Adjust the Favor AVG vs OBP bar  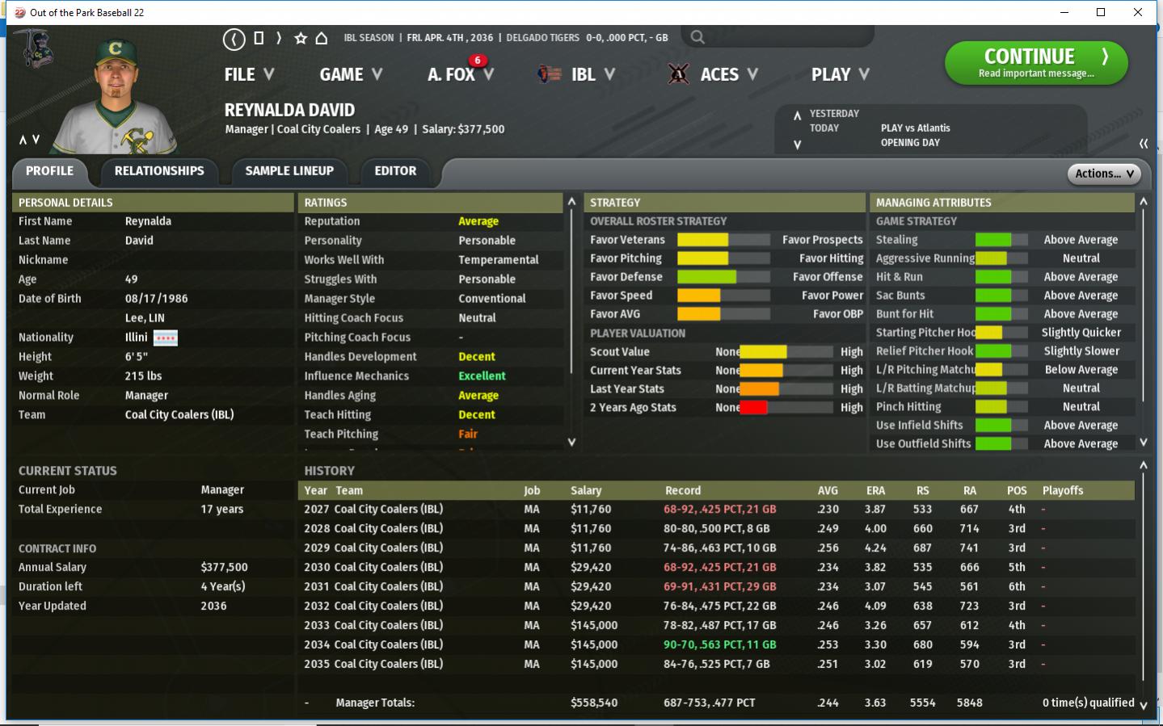tap(723, 314)
